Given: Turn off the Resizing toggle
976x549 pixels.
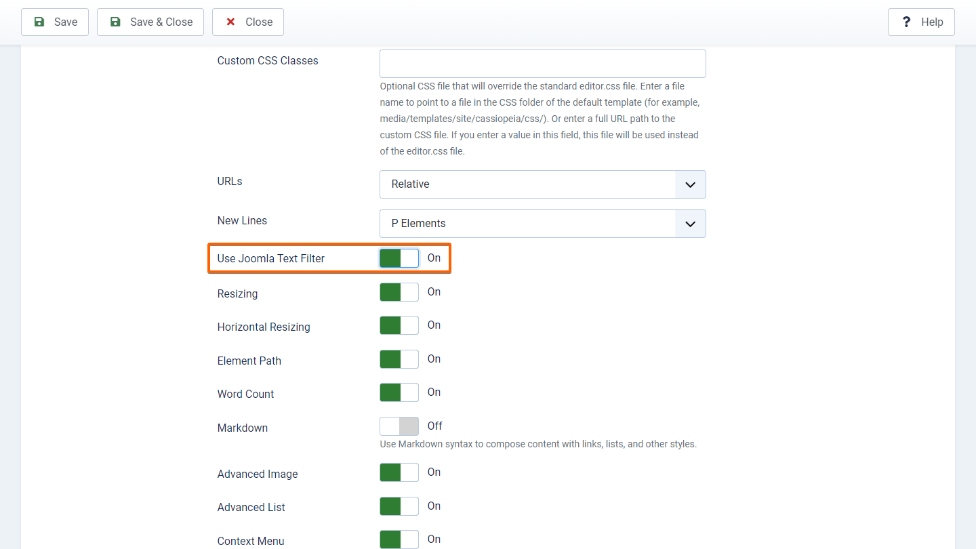Looking at the screenshot, I should (399, 292).
